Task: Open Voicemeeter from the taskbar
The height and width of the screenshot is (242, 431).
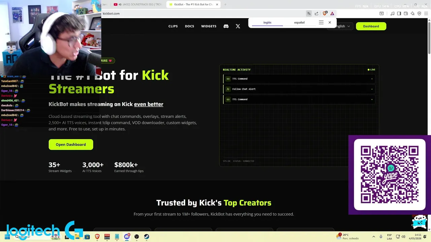Action: (107, 237)
